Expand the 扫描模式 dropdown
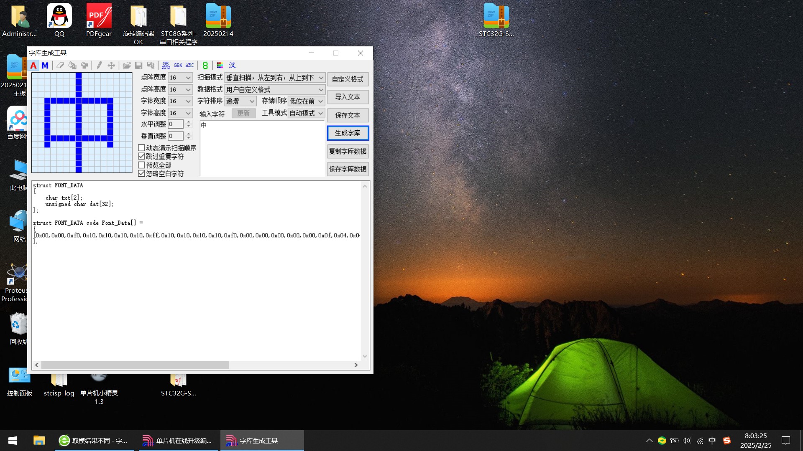 [x=321, y=78]
